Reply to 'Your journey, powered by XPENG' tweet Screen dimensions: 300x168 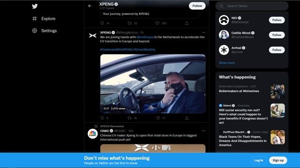tap(102, 23)
